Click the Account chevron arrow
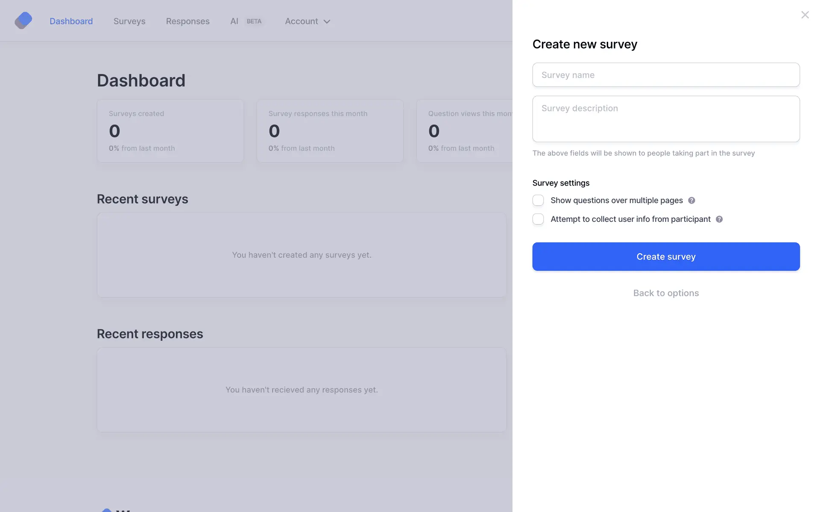This screenshot has width=820, height=512. point(327,22)
